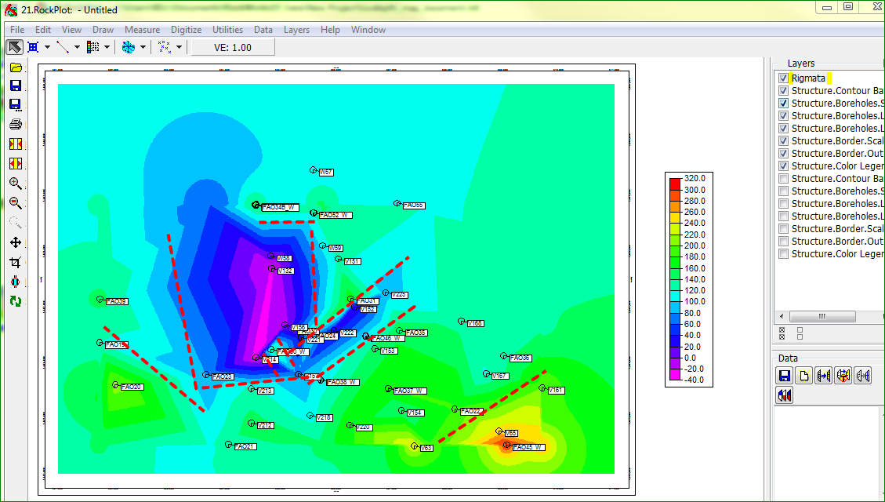The image size is (885, 502).
Task: Enable the unchecked Structure.Color Legend layer
Action: 783,254
